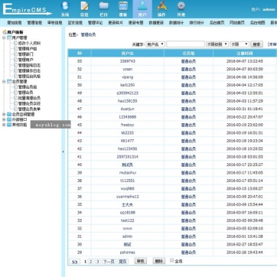Image resolution: width=277 pixels, height=277 pixels.
Task: Click the 下一页 next page link
Action: 109,262
